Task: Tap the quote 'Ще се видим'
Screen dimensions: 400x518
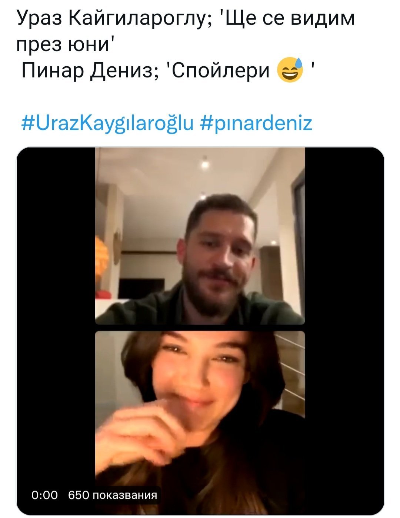Action: pos(287,19)
